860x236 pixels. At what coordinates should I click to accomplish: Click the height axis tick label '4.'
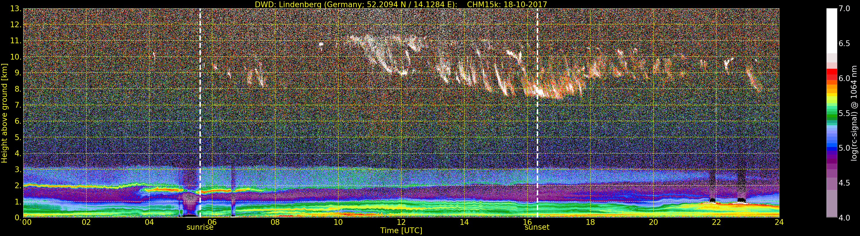click(x=18, y=153)
